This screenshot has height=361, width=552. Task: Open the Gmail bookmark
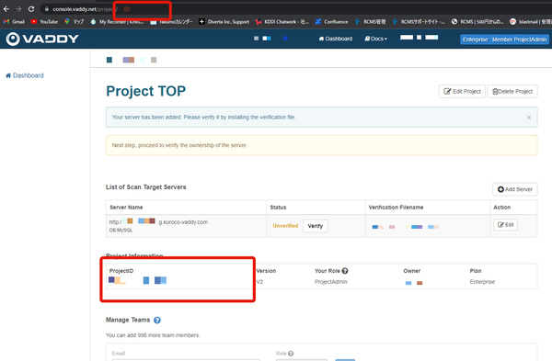point(14,22)
